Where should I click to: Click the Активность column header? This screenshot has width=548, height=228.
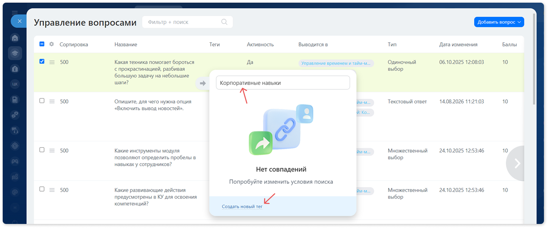[260, 44]
